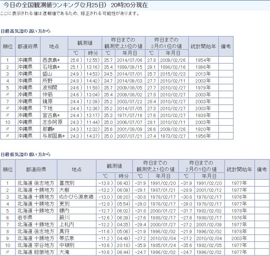Click the 日最高気温の高い方から section heading
This screenshot has height=256, width=270.
click(x=26, y=31)
